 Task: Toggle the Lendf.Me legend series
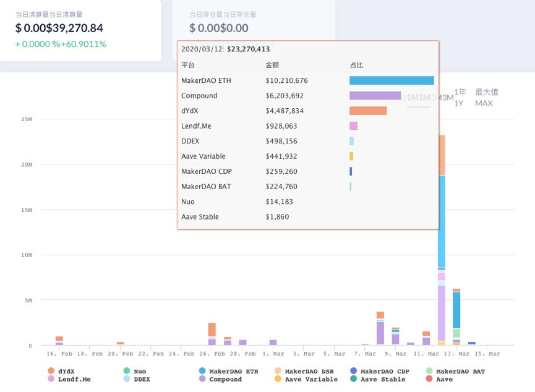[51, 378]
